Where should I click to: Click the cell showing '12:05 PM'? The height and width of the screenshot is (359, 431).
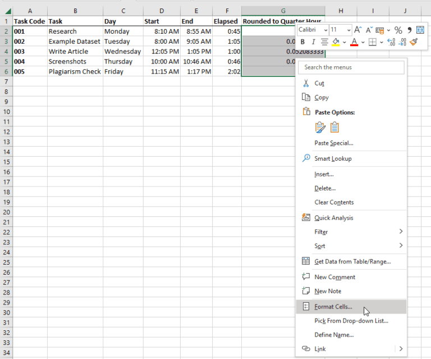pyautogui.click(x=162, y=52)
